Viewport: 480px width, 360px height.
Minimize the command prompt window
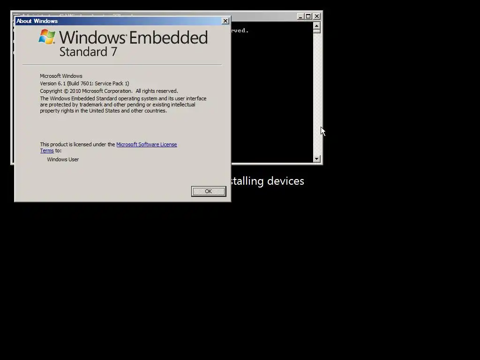[x=300, y=16]
